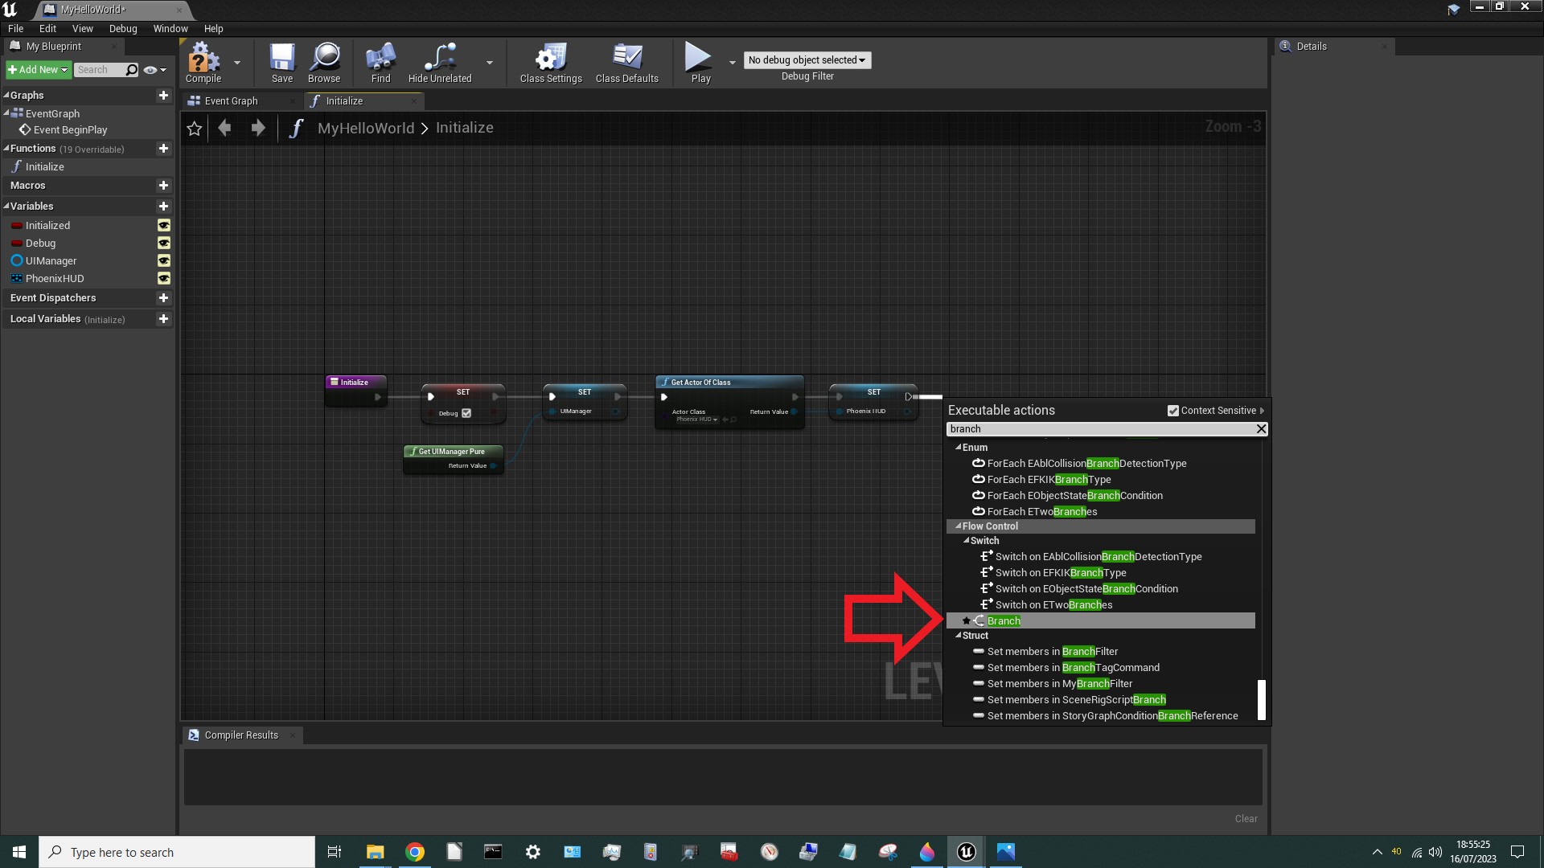Start Play in editor
Image resolution: width=1544 pixels, height=868 pixels.
700,63
